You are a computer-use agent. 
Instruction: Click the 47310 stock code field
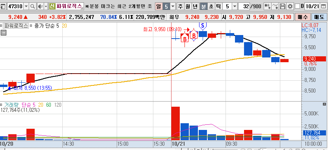15,6
